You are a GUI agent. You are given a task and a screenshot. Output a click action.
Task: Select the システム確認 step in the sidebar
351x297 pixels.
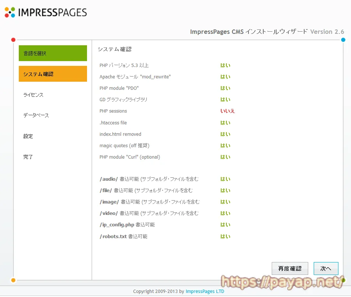(x=53, y=74)
